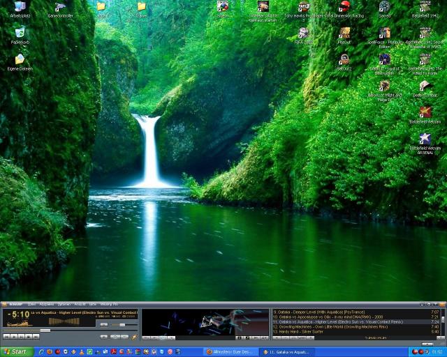Screen dimensions: 447x357
Task: Open Tony Hawk's Pro Skater 3 shortcut
Action: tap(304, 8)
